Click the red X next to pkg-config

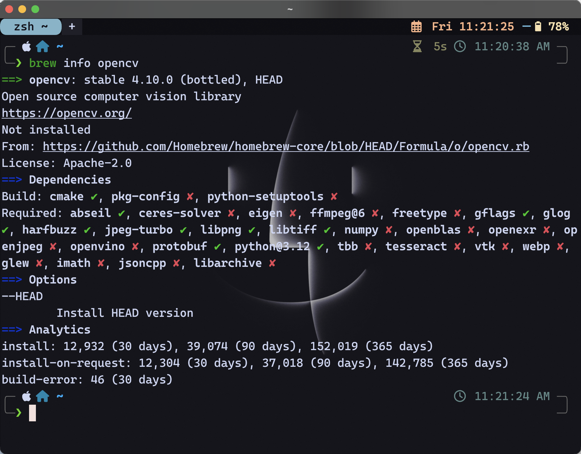click(190, 197)
